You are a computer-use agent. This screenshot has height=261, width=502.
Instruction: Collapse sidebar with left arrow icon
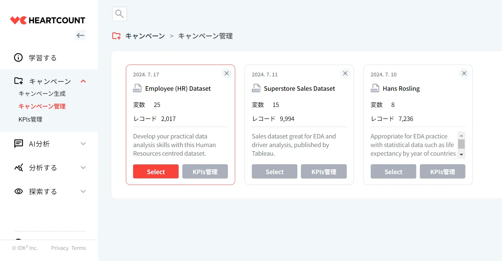(x=80, y=35)
